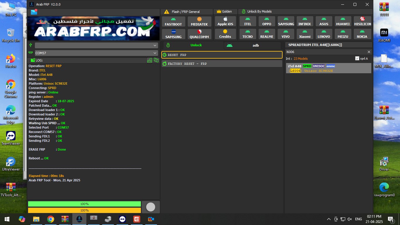
Task: Open the Windows notification center
Action: (390, 219)
